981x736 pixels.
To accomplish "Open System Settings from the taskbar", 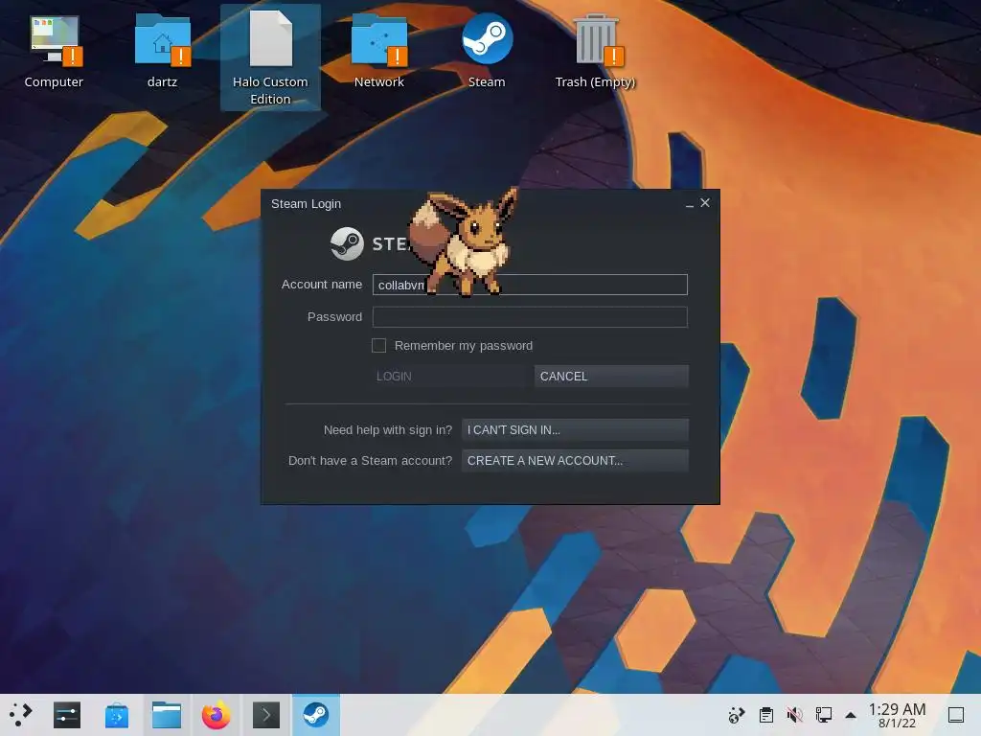I will [66, 715].
